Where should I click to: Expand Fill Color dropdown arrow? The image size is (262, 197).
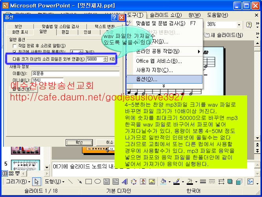click(169, 182)
